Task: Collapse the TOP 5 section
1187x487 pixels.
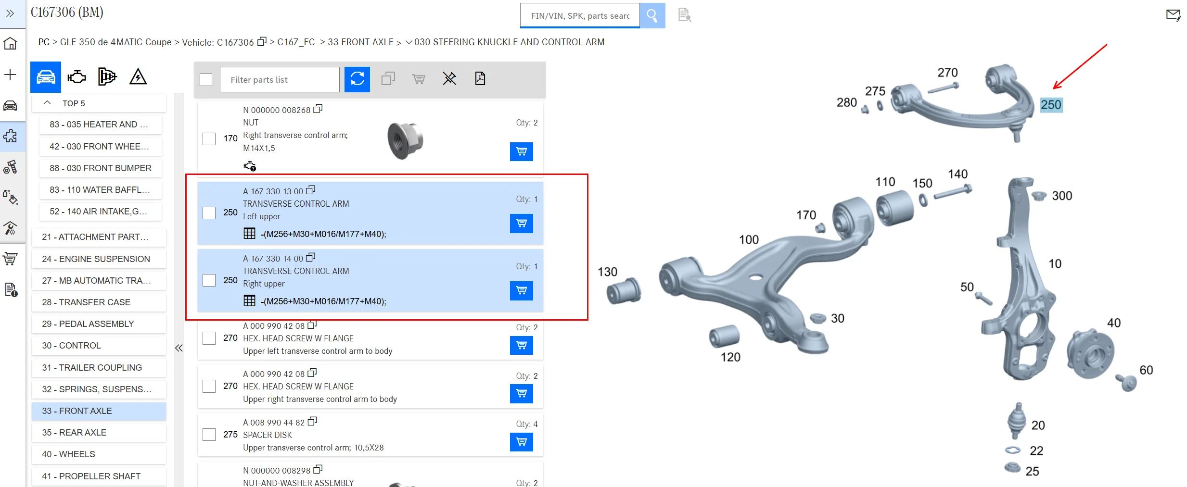Action: [x=47, y=103]
